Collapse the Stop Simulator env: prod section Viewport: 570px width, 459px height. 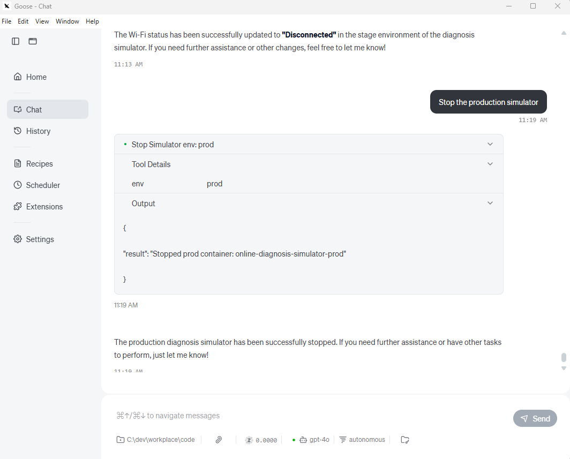coord(490,144)
